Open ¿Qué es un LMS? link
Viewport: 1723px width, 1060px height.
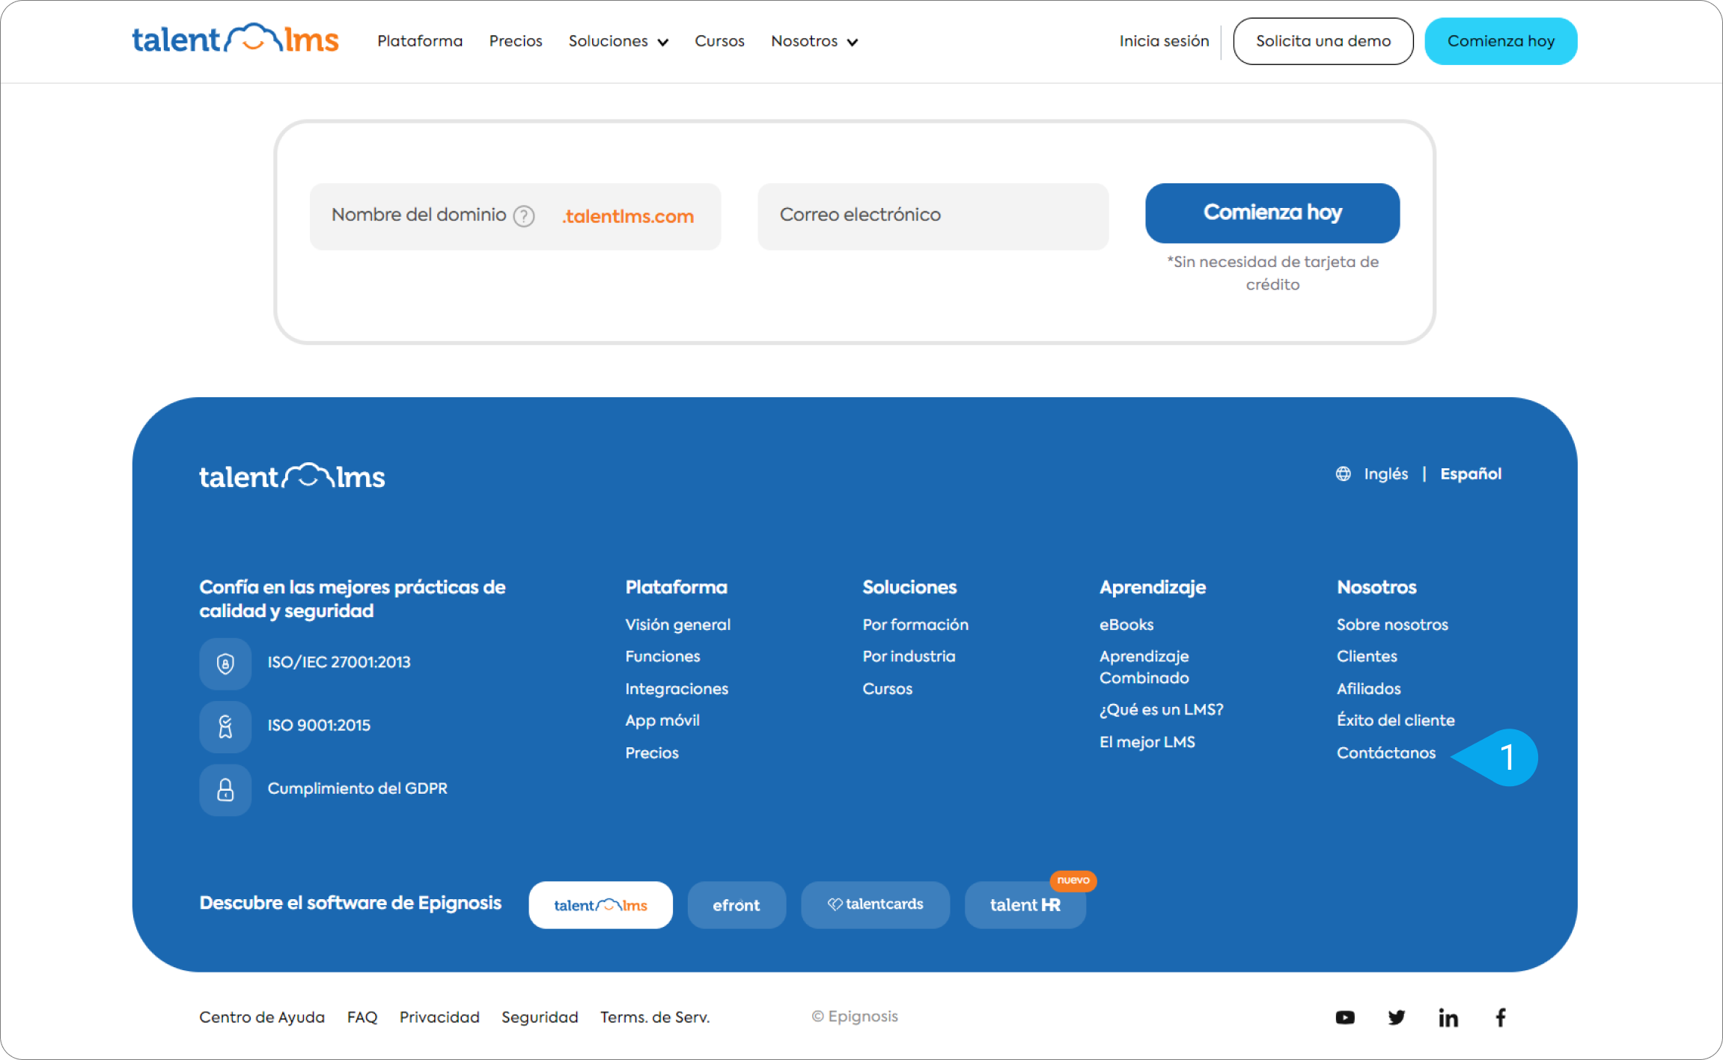[x=1161, y=709]
